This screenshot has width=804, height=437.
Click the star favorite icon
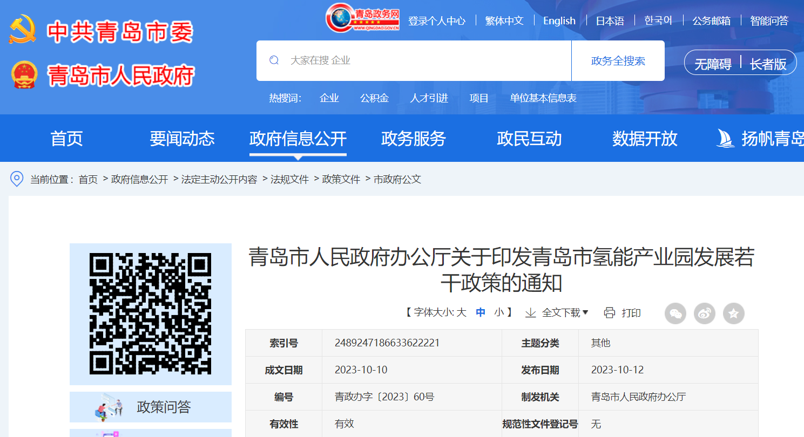734,313
